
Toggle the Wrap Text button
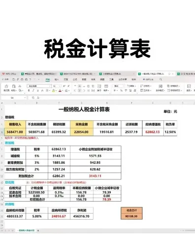tap(99, 88)
